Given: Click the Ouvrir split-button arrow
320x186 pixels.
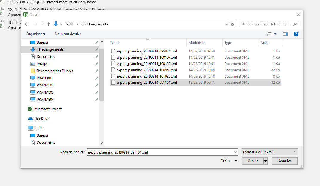Looking at the screenshot, I should 265,161.
